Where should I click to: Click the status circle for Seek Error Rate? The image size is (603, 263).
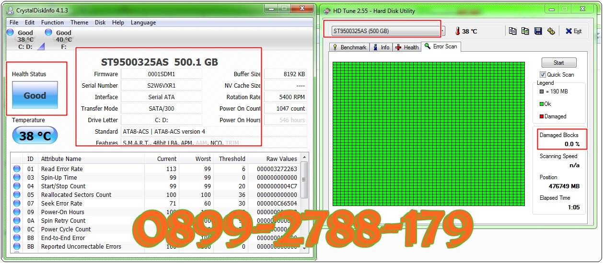[17, 203]
